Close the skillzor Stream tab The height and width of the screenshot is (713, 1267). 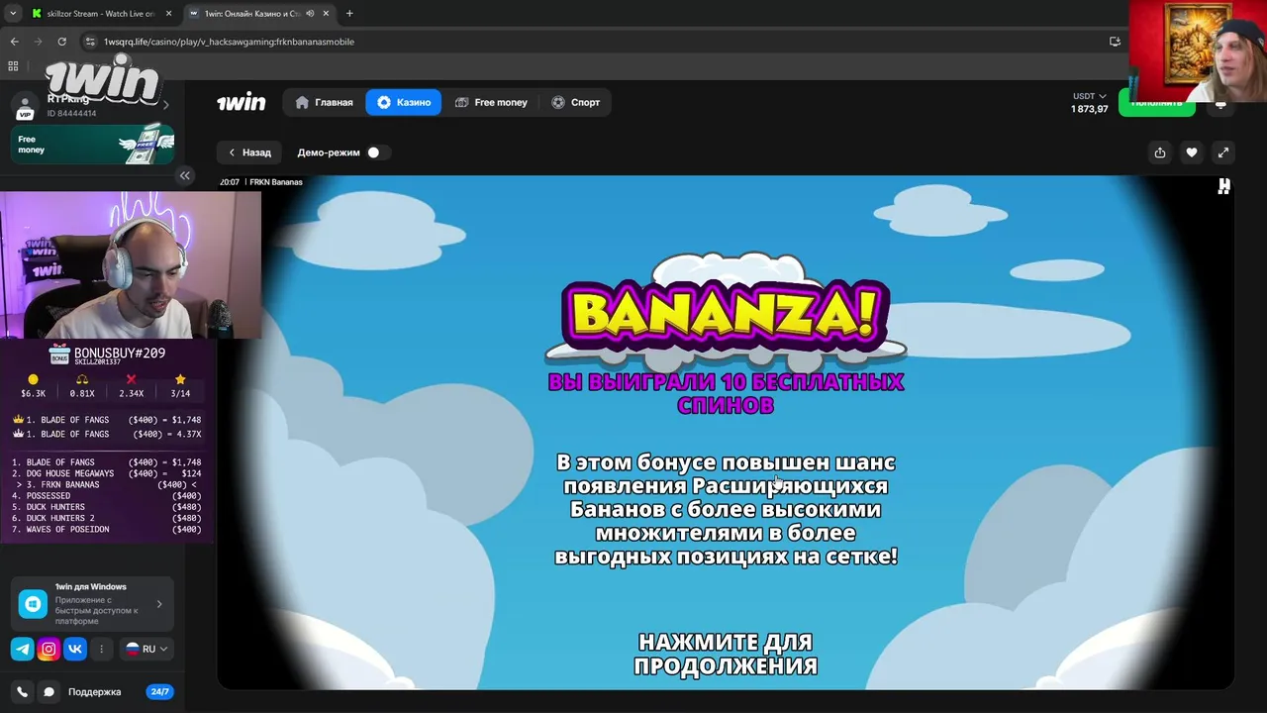pos(169,14)
